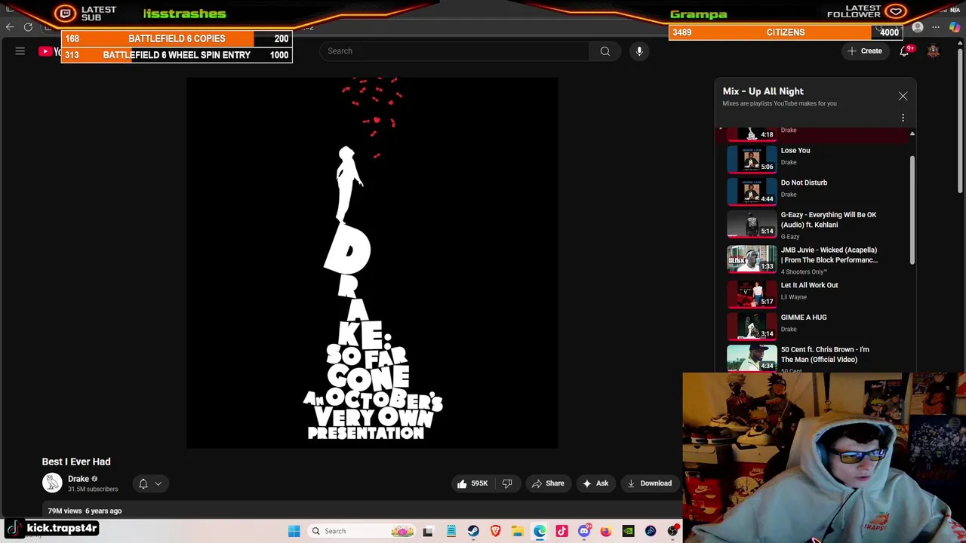Open File Explorer from taskbar
The image size is (966, 543).
[518, 531]
